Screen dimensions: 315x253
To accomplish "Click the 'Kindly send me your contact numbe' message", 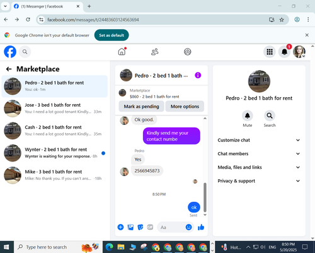I will click(171, 136).
